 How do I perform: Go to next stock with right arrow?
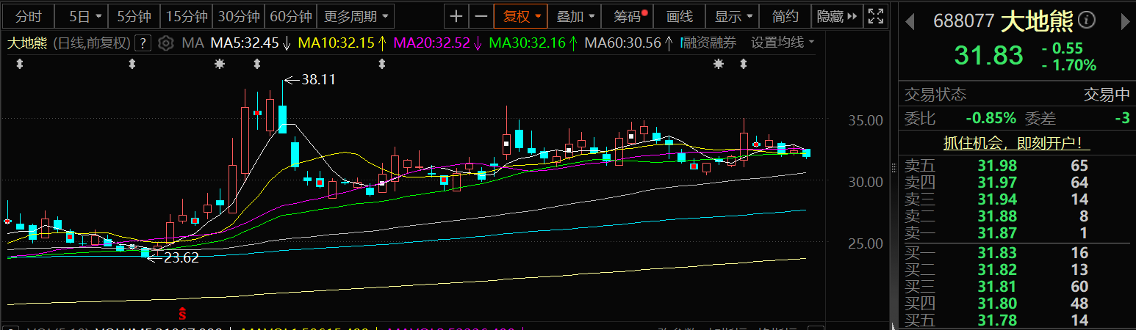click(1124, 22)
